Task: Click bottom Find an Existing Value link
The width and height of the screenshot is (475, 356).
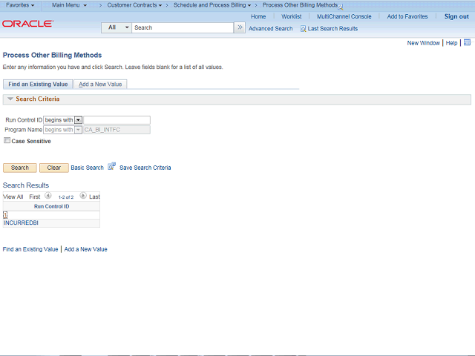Action: pyautogui.click(x=30, y=249)
